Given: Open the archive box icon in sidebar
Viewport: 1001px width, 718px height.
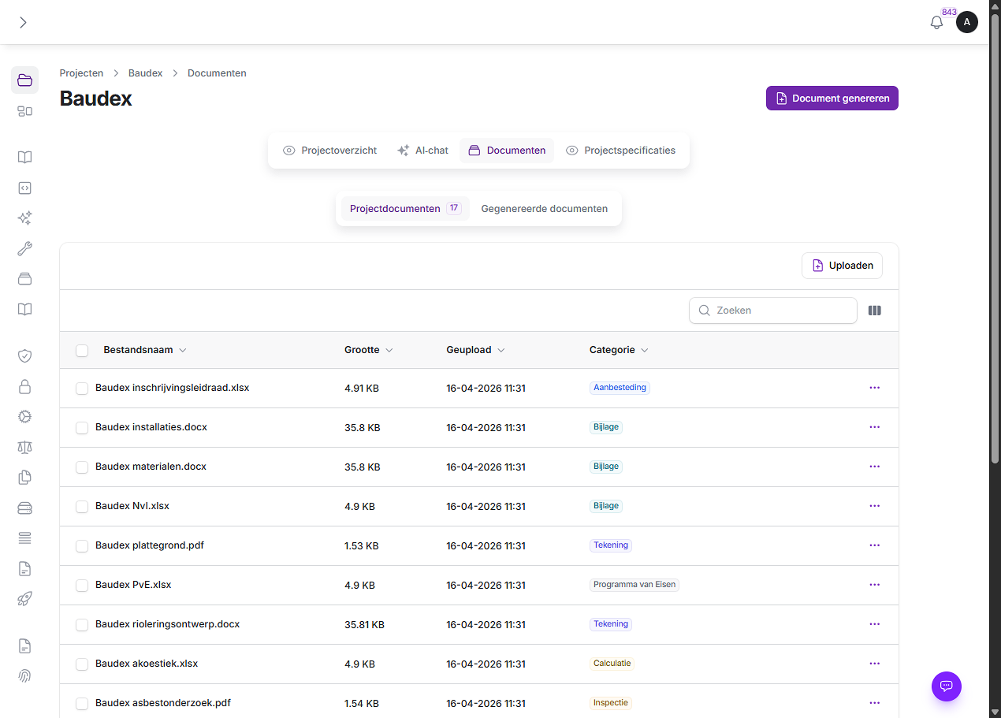Looking at the screenshot, I should tap(24, 279).
